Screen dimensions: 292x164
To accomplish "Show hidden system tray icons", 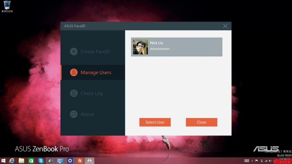I will (x=252, y=161).
